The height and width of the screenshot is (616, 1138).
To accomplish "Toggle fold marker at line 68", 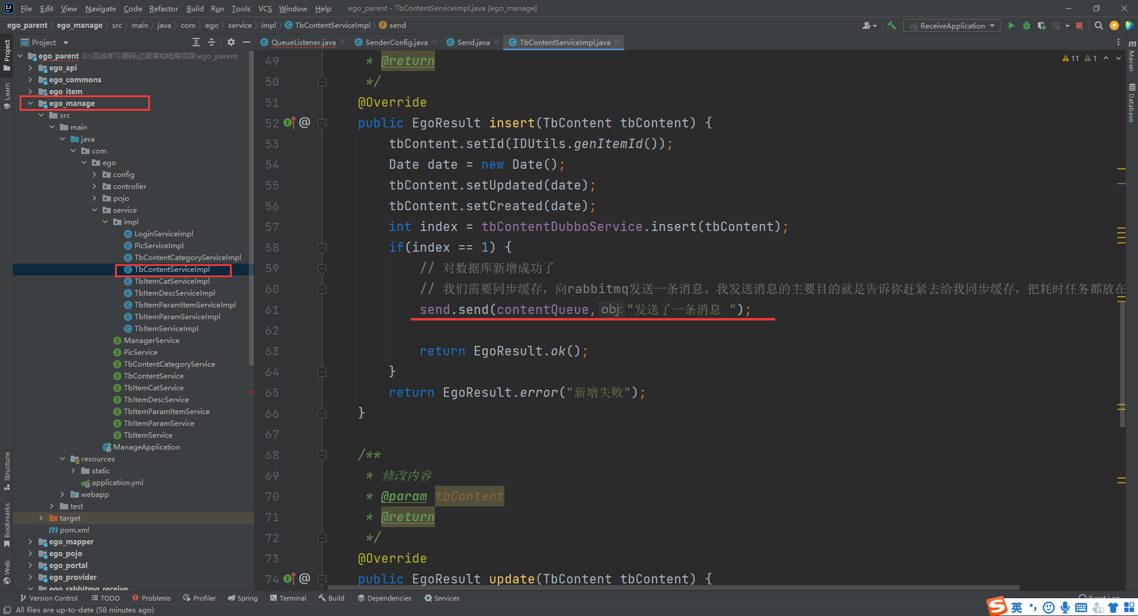I will (322, 455).
